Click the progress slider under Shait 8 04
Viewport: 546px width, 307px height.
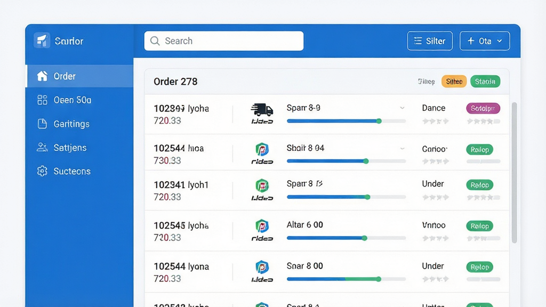pyautogui.click(x=347, y=161)
